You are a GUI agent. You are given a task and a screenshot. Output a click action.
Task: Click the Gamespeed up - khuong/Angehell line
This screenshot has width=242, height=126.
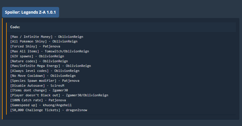click(41, 105)
